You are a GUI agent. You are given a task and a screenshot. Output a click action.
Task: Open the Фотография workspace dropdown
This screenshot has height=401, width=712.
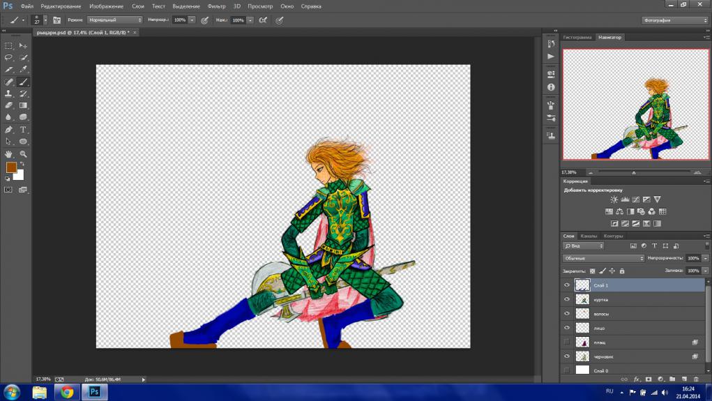coord(674,20)
